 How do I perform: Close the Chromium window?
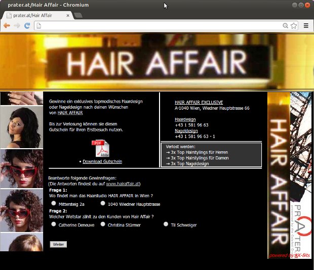307,5
